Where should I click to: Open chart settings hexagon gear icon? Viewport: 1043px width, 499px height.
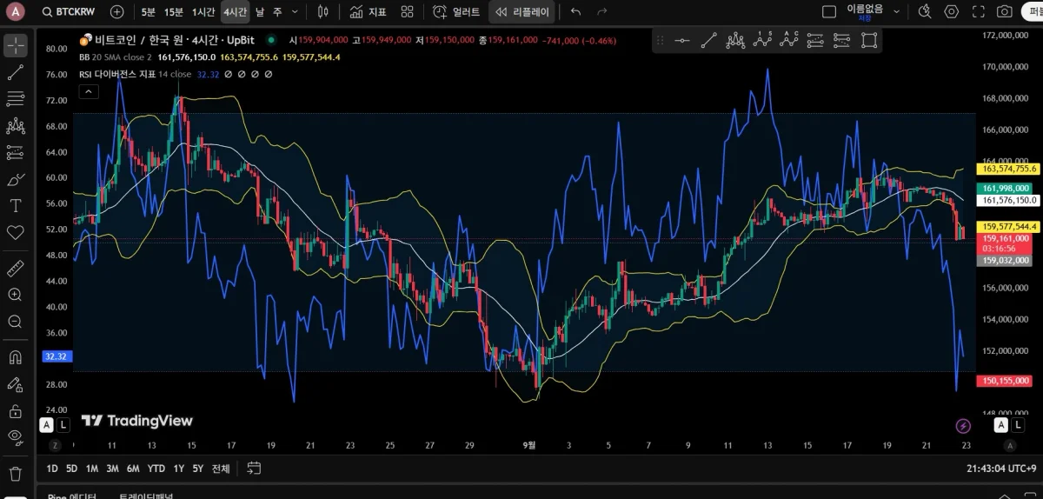click(x=952, y=12)
